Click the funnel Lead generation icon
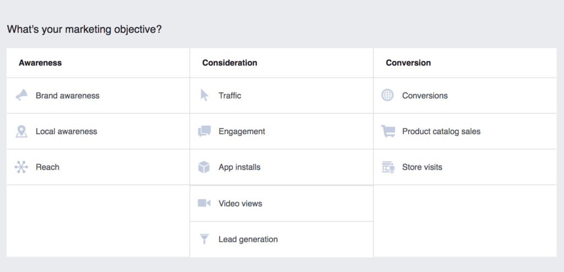 [204, 239]
